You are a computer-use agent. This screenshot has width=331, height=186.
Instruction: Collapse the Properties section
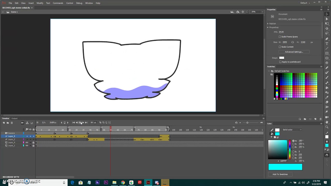(268, 27)
